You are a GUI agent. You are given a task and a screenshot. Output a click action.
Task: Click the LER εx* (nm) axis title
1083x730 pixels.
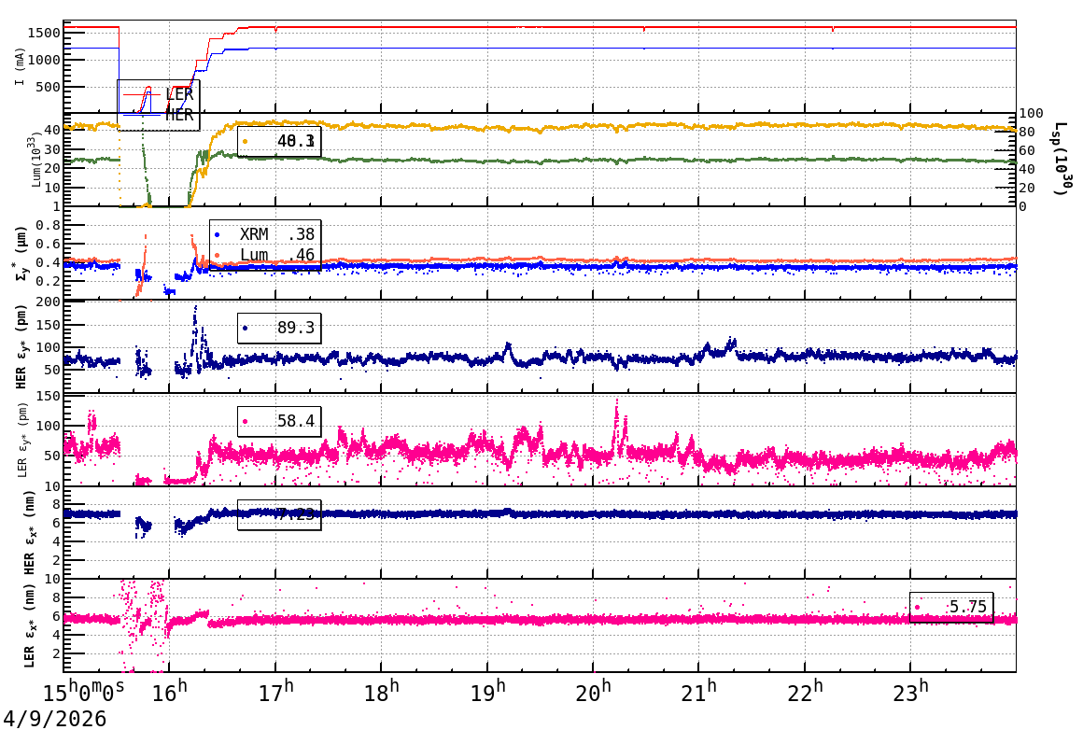29,626
